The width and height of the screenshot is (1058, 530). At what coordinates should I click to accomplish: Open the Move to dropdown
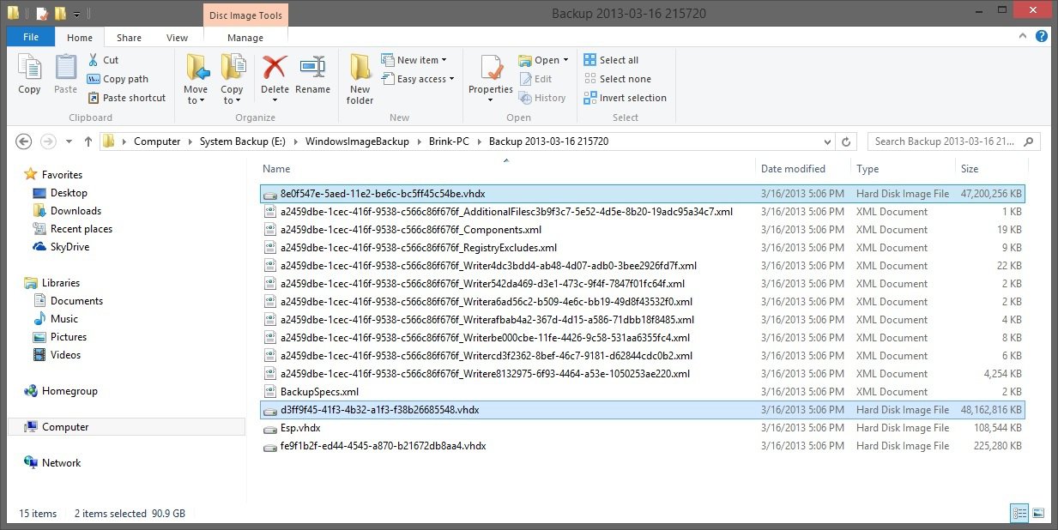[196, 94]
